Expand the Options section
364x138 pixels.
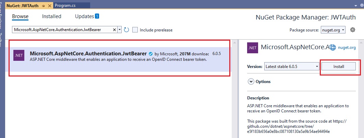point(251,82)
